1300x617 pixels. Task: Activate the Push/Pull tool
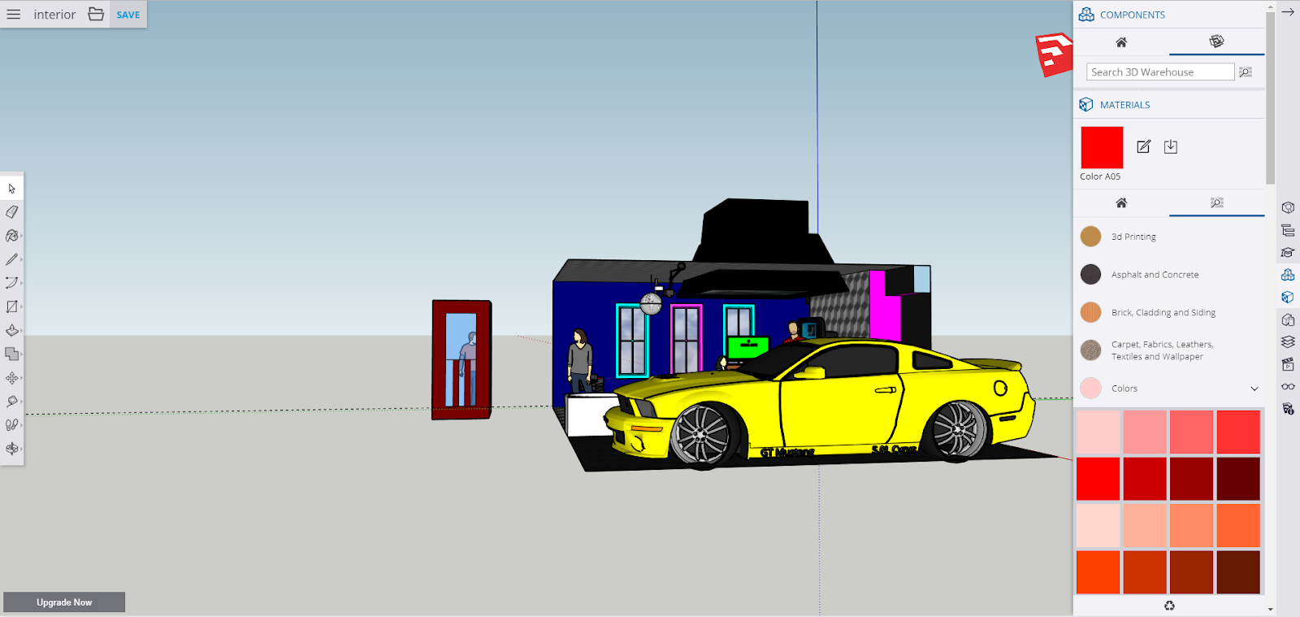coord(11,330)
